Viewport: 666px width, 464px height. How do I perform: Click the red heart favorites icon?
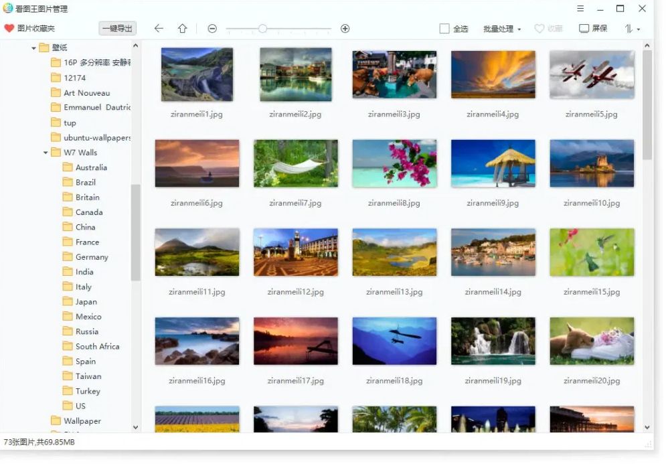pyautogui.click(x=9, y=29)
